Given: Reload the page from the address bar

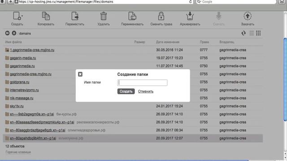Looking at the screenshot, I should pos(190,2).
